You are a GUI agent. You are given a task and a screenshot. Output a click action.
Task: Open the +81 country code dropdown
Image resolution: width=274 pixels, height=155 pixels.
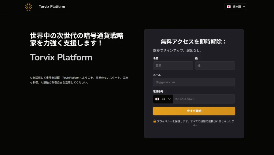[163, 99]
